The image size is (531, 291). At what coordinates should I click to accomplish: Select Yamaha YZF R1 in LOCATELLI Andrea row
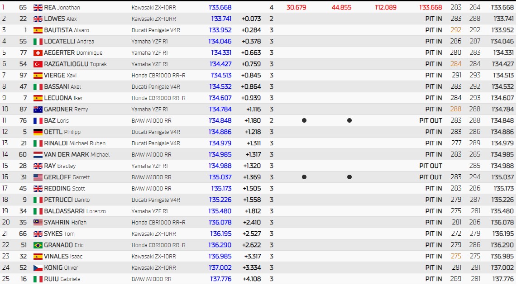(x=150, y=42)
